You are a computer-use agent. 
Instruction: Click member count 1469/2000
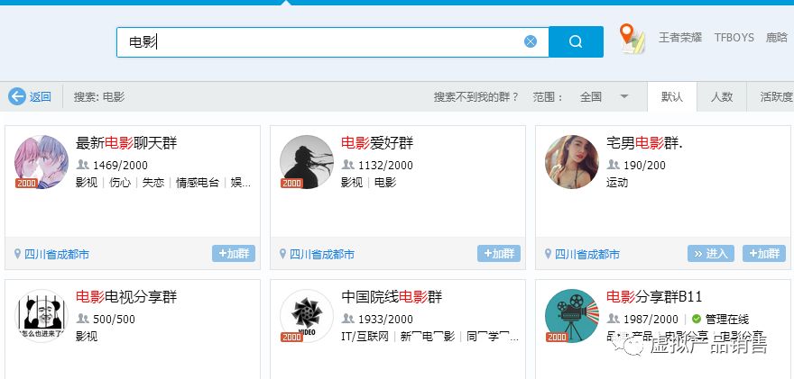tap(120, 166)
